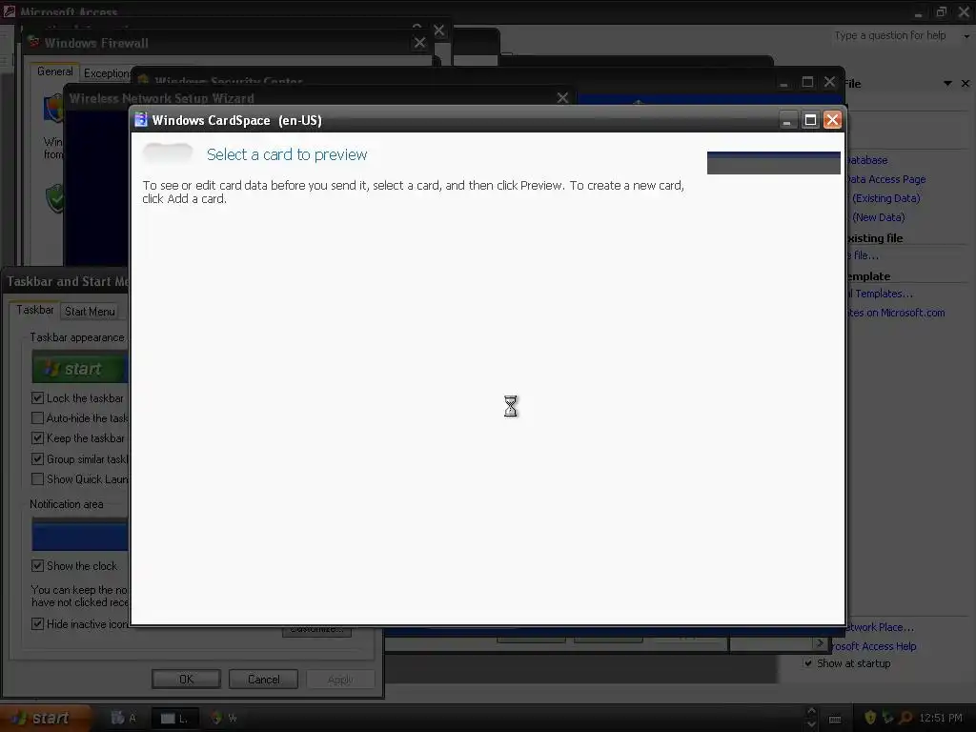
Task: Click the keyboard icon in the taskbar
Action: pos(835,720)
